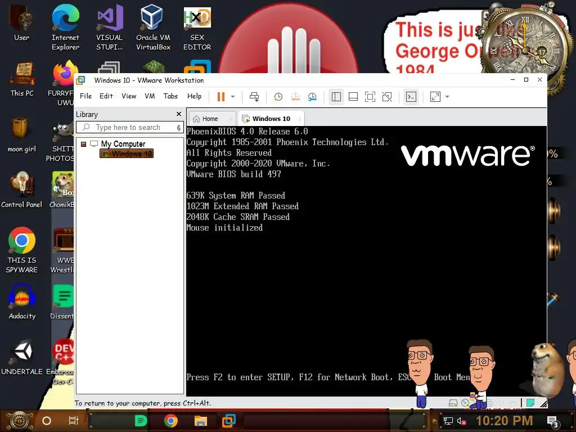Toggle the thumbnail bar view button

(353, 97)
